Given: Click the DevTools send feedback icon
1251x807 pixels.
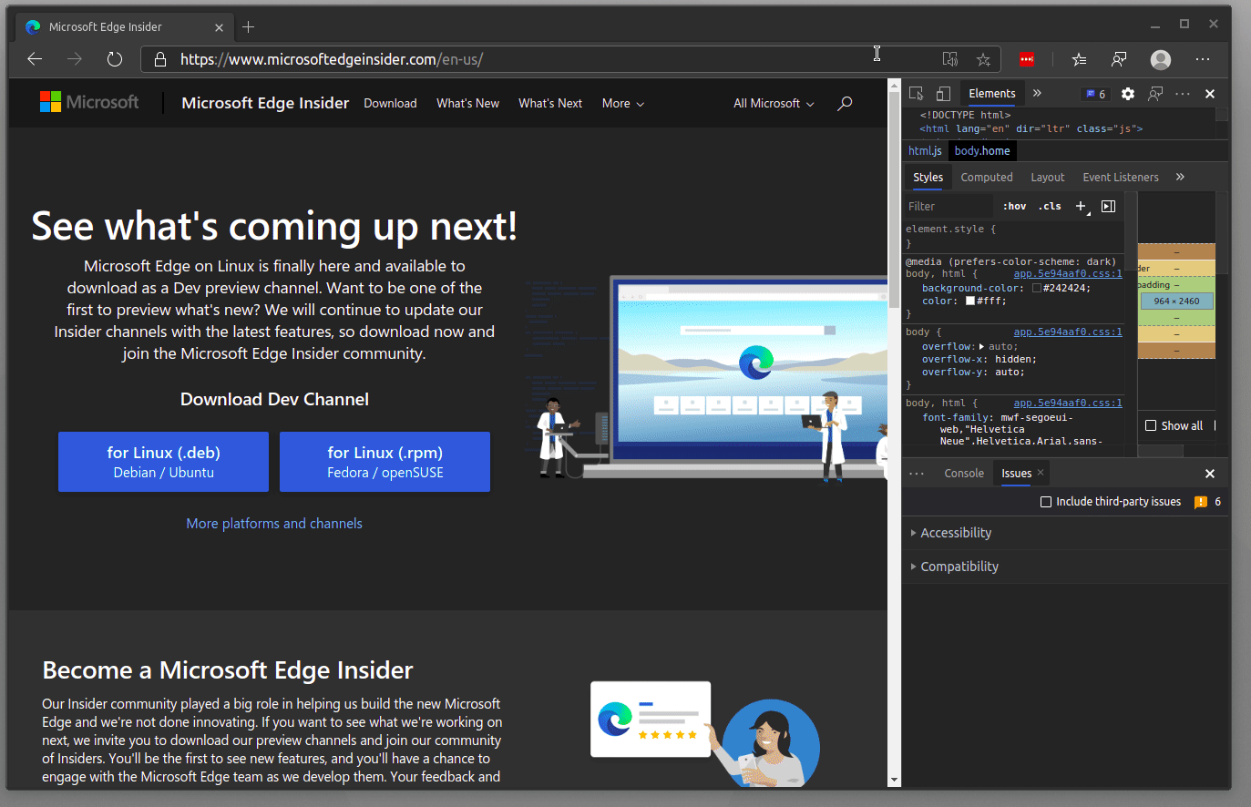Looking at the screenshot, I should click(x=1155, y=94).
